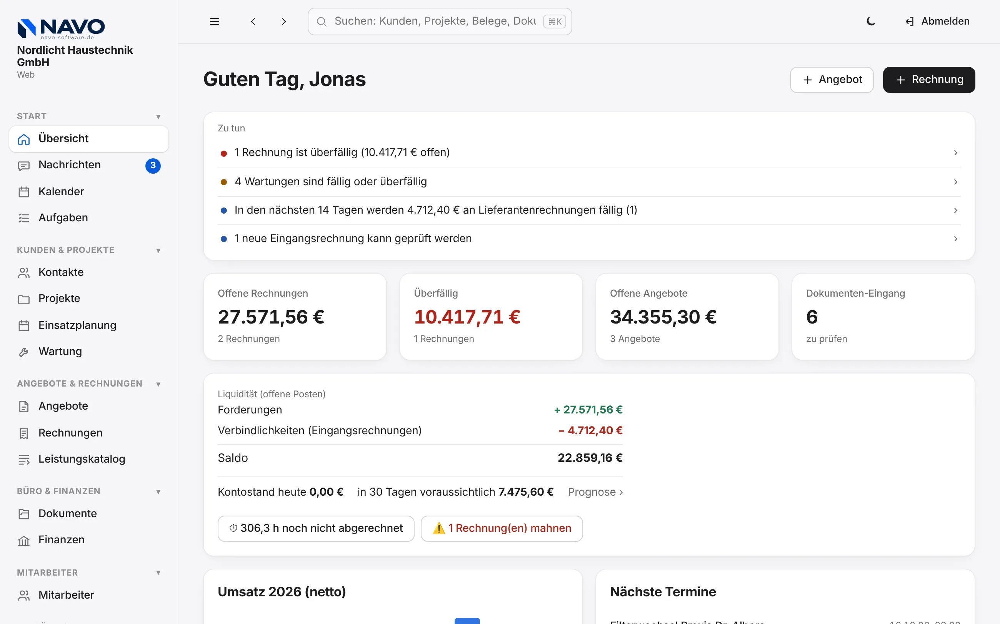Click the Projekte folder icon
The width and height of the screenshot is (1000, 624).
[24, 299]
